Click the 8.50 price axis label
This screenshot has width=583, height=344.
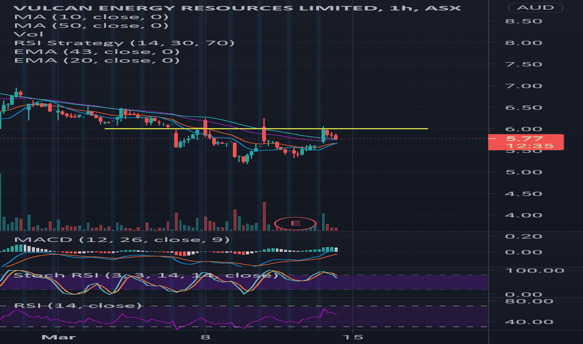524,21
